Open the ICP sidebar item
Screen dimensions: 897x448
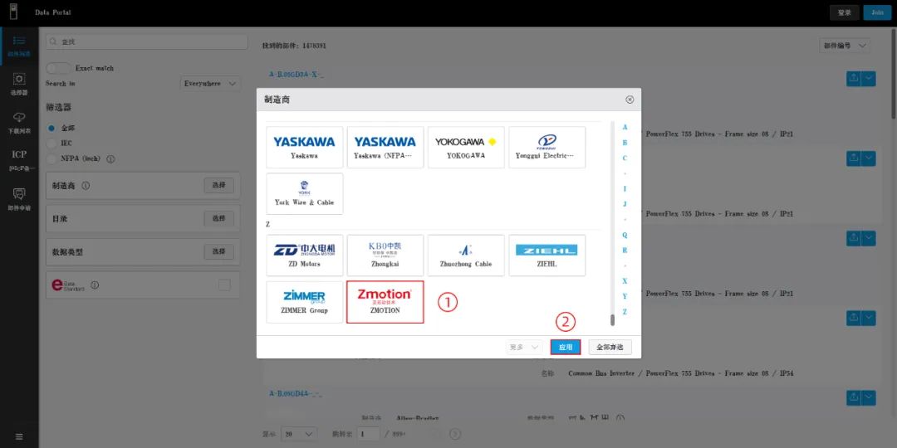19,161
